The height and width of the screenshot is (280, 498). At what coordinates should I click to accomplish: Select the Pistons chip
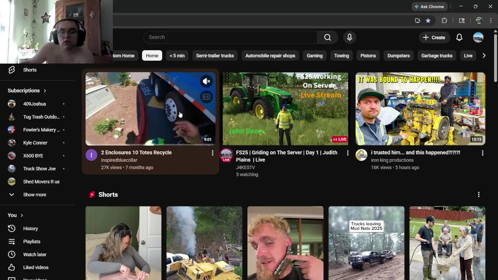point(368,56)
